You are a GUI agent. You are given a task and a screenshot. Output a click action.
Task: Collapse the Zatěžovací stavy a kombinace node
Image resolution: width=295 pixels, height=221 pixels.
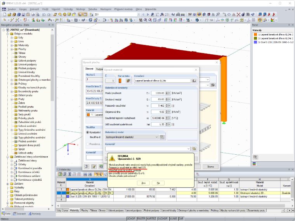pos(7,157)
